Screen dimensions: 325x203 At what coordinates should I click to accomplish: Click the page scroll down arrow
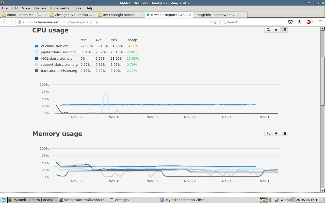[323, 190]
